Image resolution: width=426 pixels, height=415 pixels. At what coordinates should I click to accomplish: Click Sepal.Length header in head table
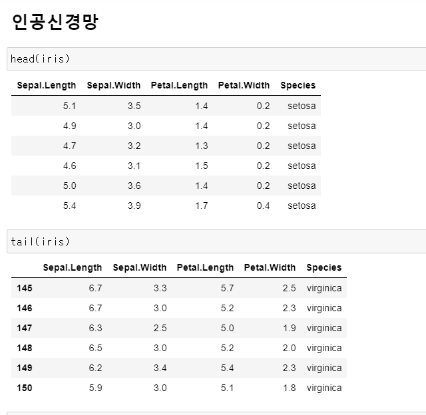(x=47, y=85)
